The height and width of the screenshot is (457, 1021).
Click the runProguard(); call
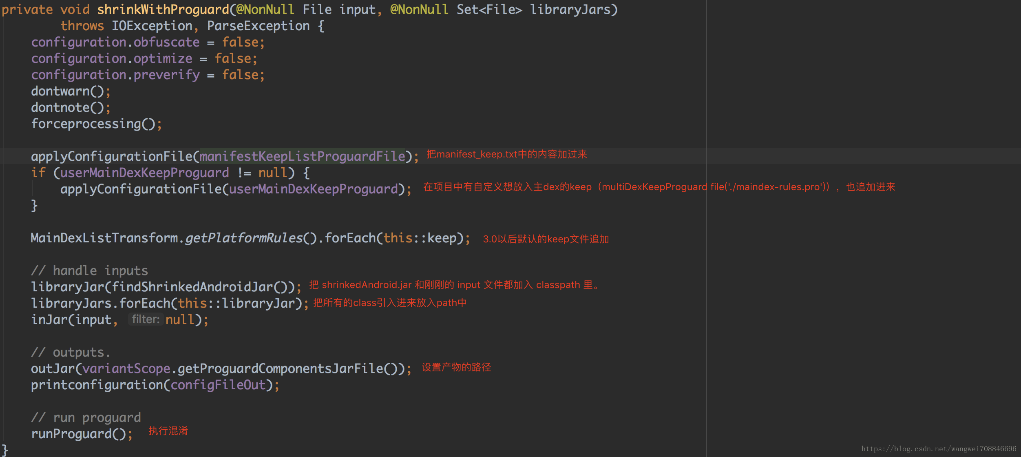click(82, 434)
